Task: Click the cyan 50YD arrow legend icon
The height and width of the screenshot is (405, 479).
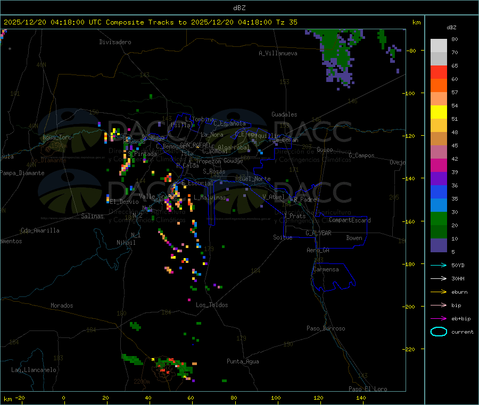Action: [439, 265]
